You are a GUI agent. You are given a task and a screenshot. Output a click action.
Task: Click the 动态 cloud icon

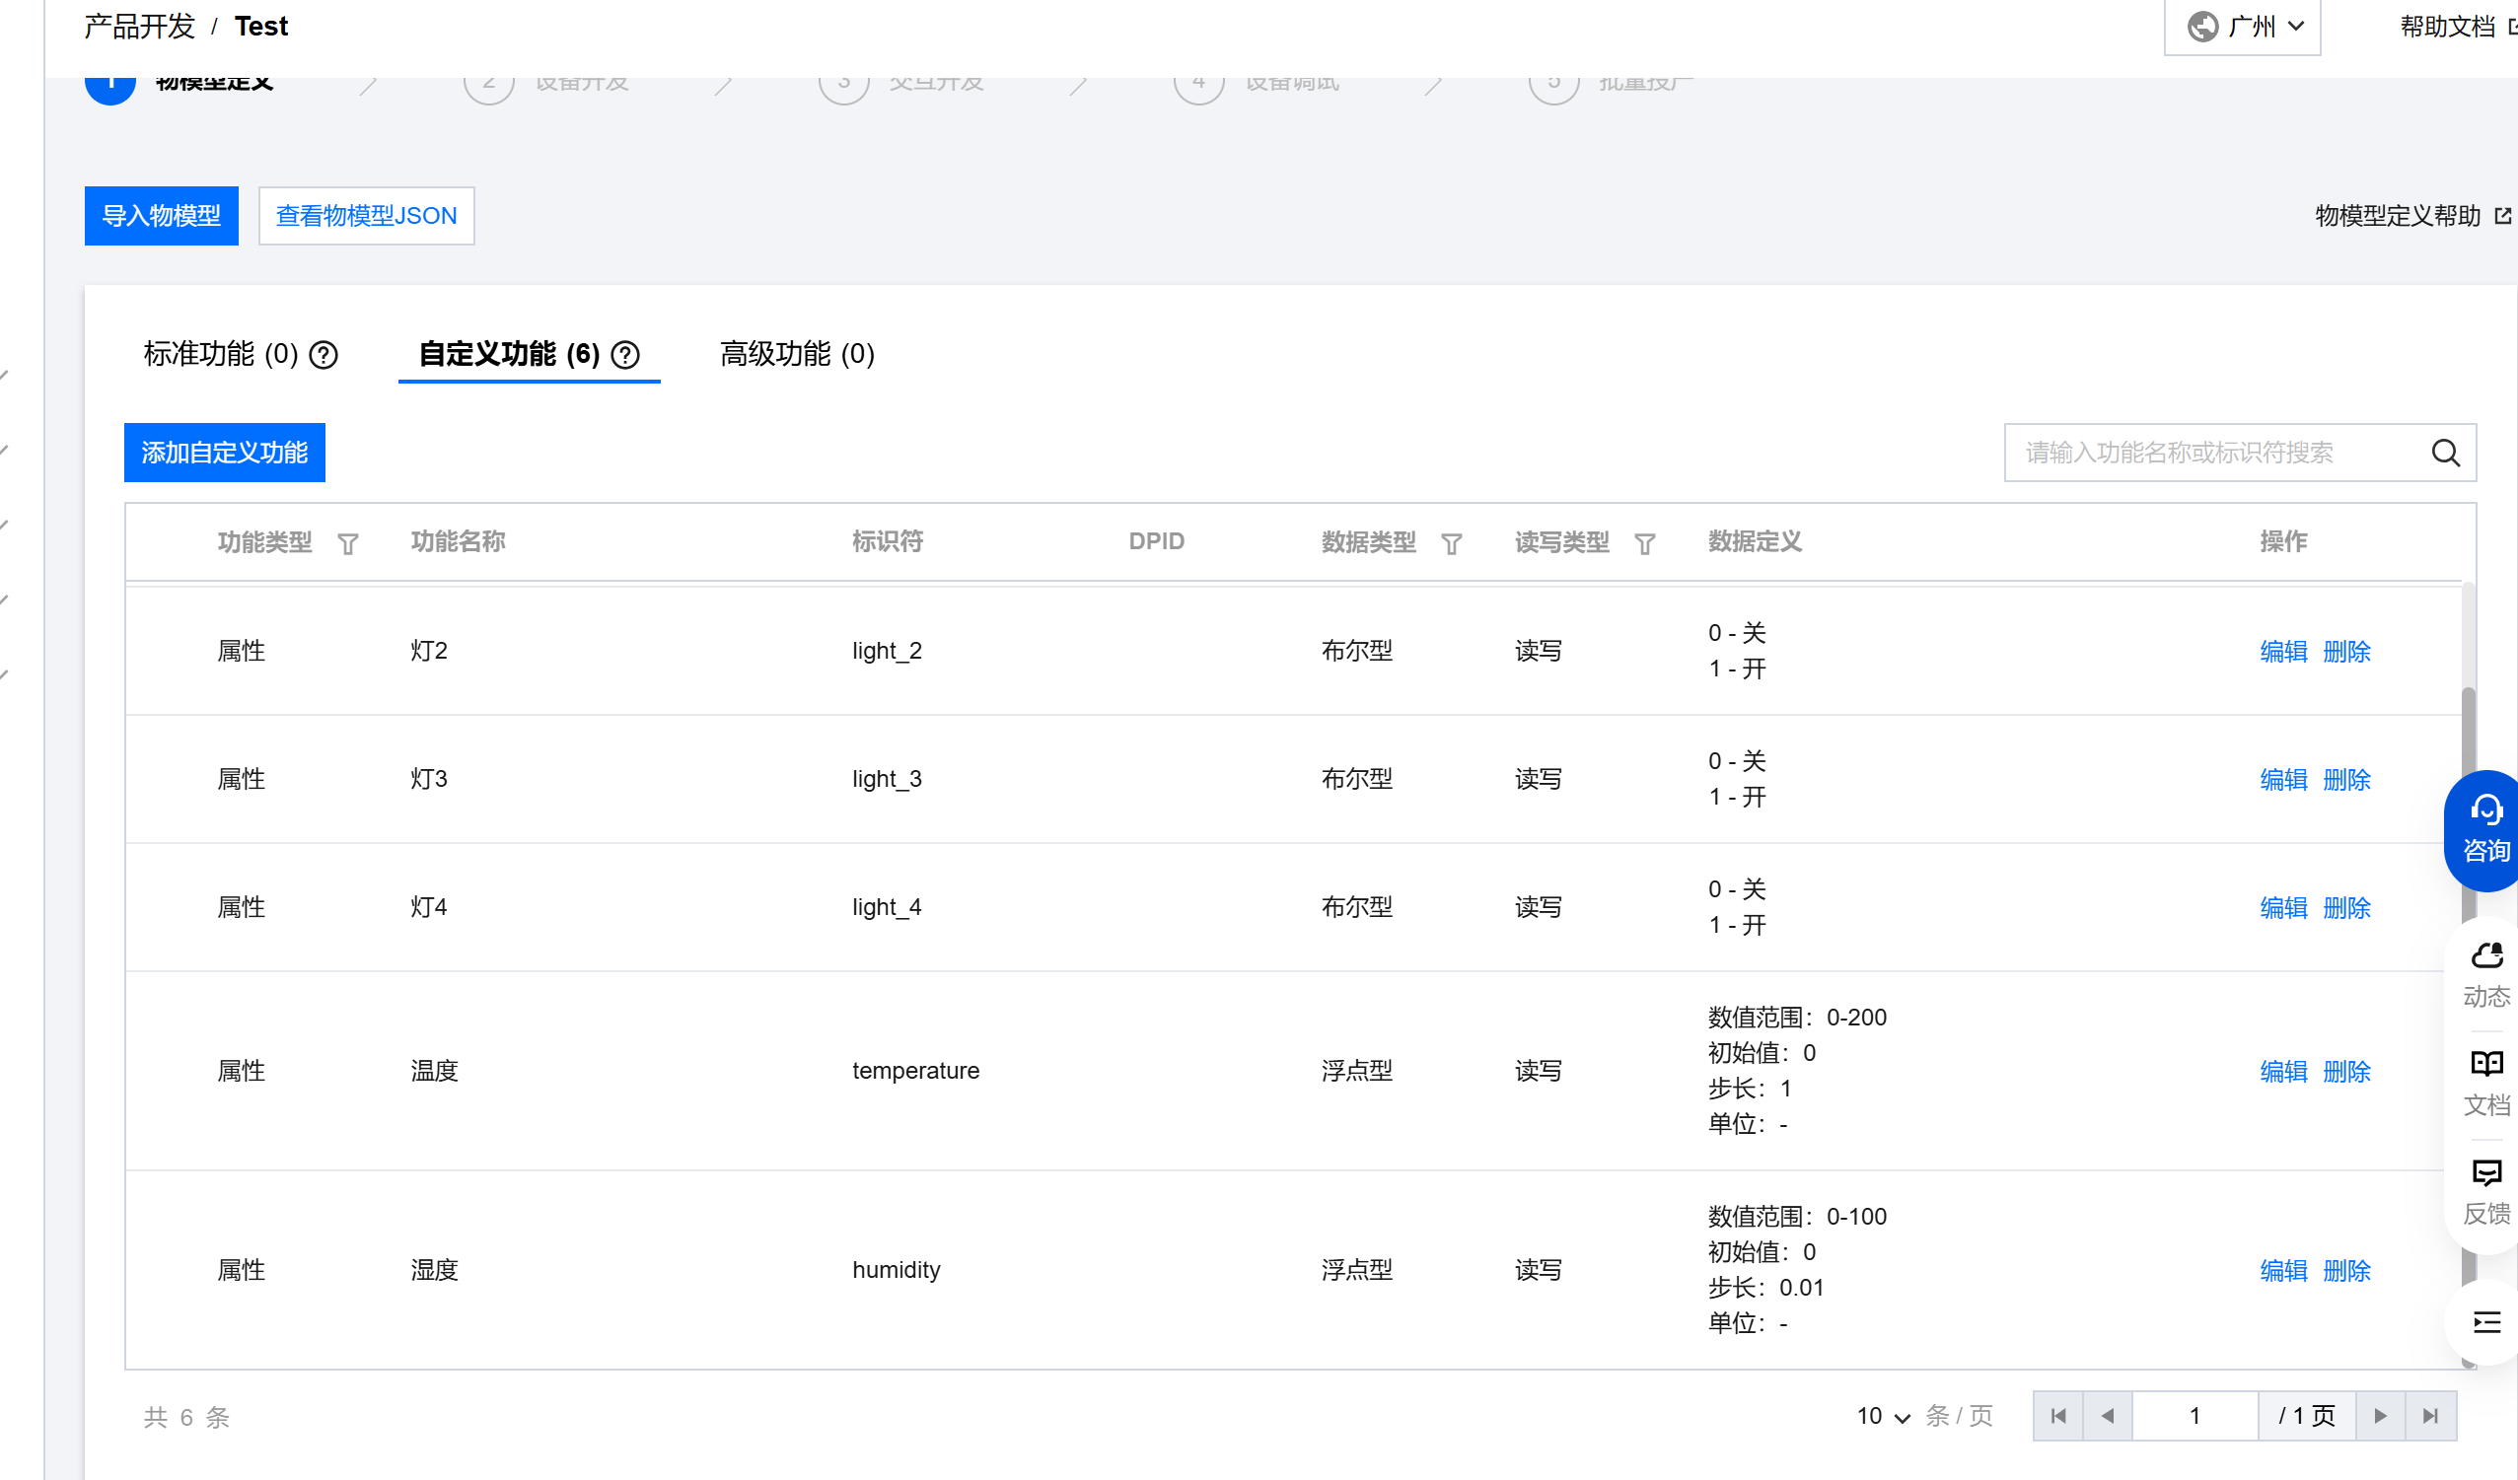(x=2485, y=956)
